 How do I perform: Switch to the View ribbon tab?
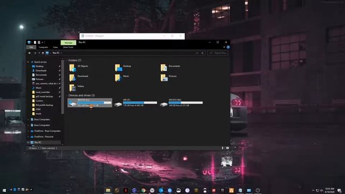55,47
